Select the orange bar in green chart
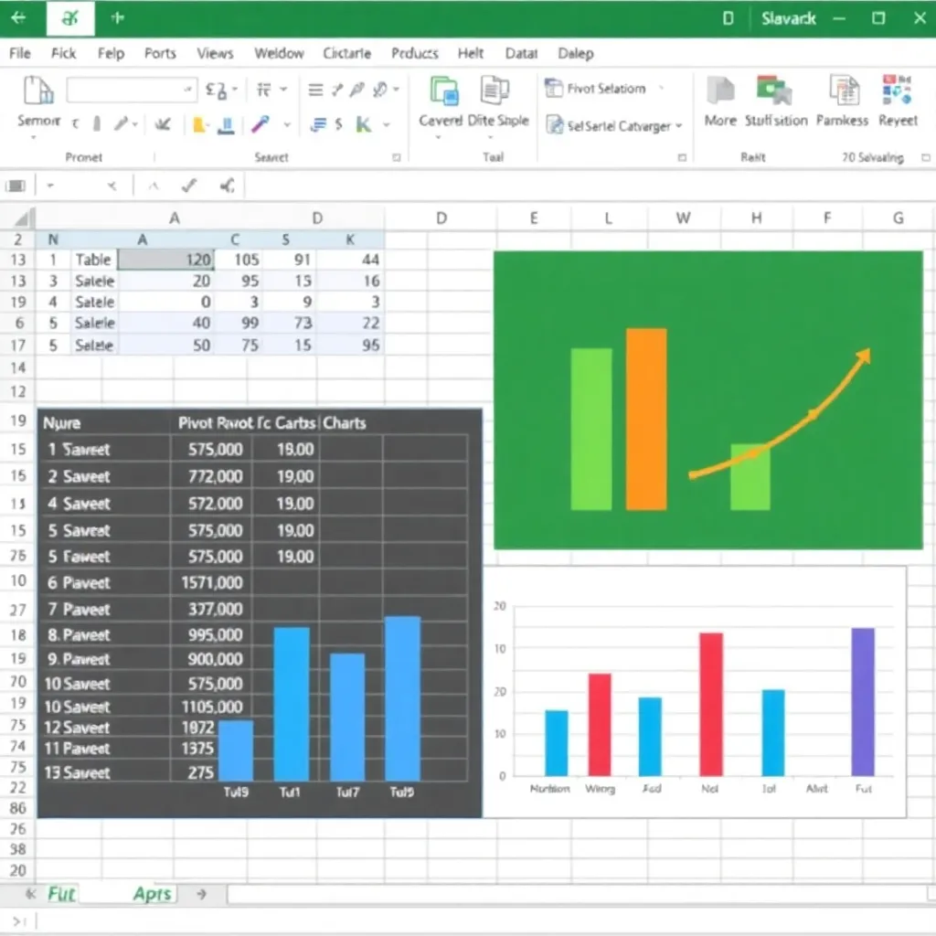Screen dimensions: 936x936 646,419
